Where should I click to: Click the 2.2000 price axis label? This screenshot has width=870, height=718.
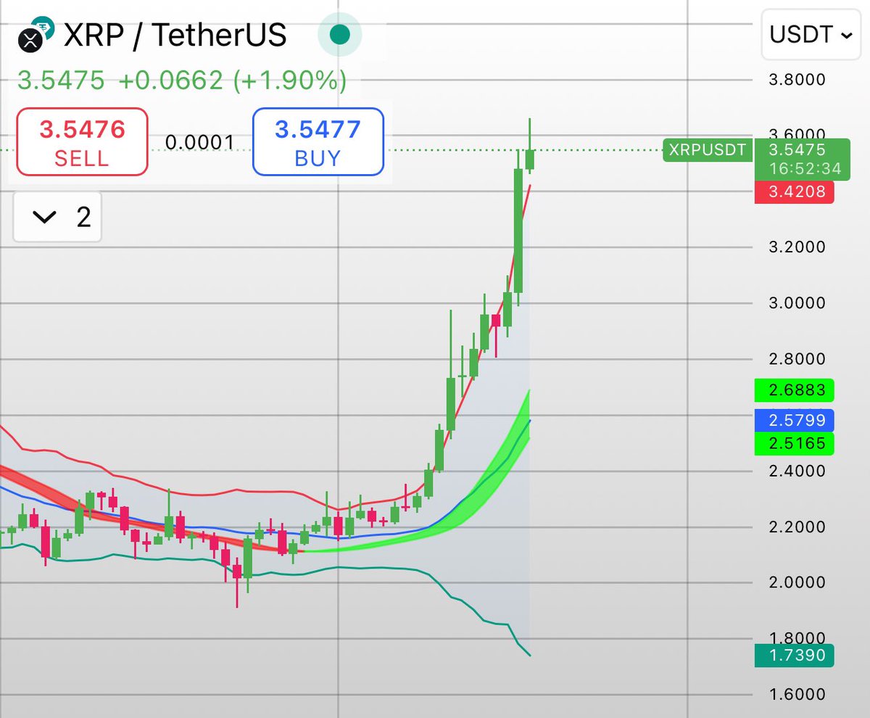coord(796,527)
